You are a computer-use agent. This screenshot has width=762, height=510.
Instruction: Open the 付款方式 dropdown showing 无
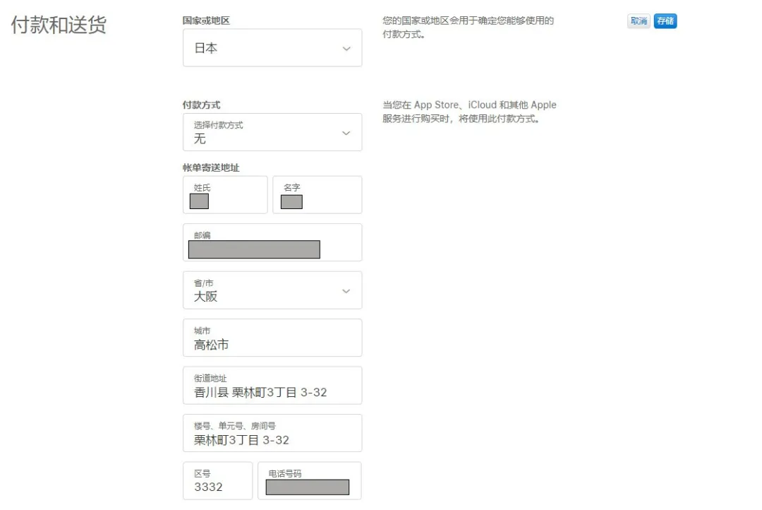point(272,132)
